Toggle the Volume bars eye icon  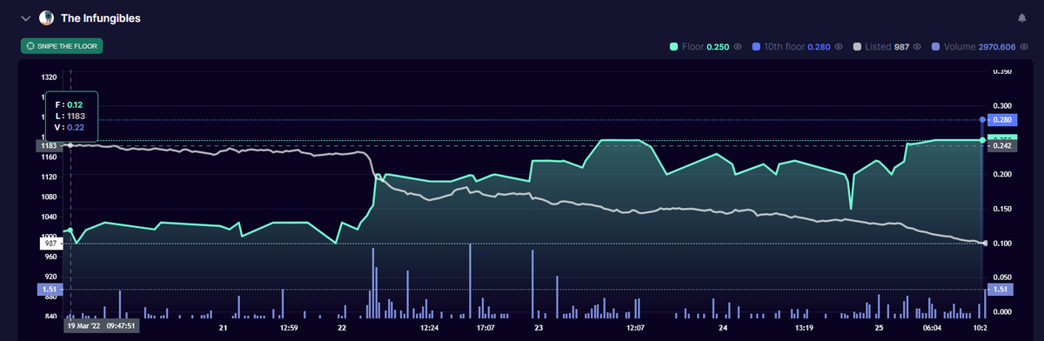[x=1023, y=46]
